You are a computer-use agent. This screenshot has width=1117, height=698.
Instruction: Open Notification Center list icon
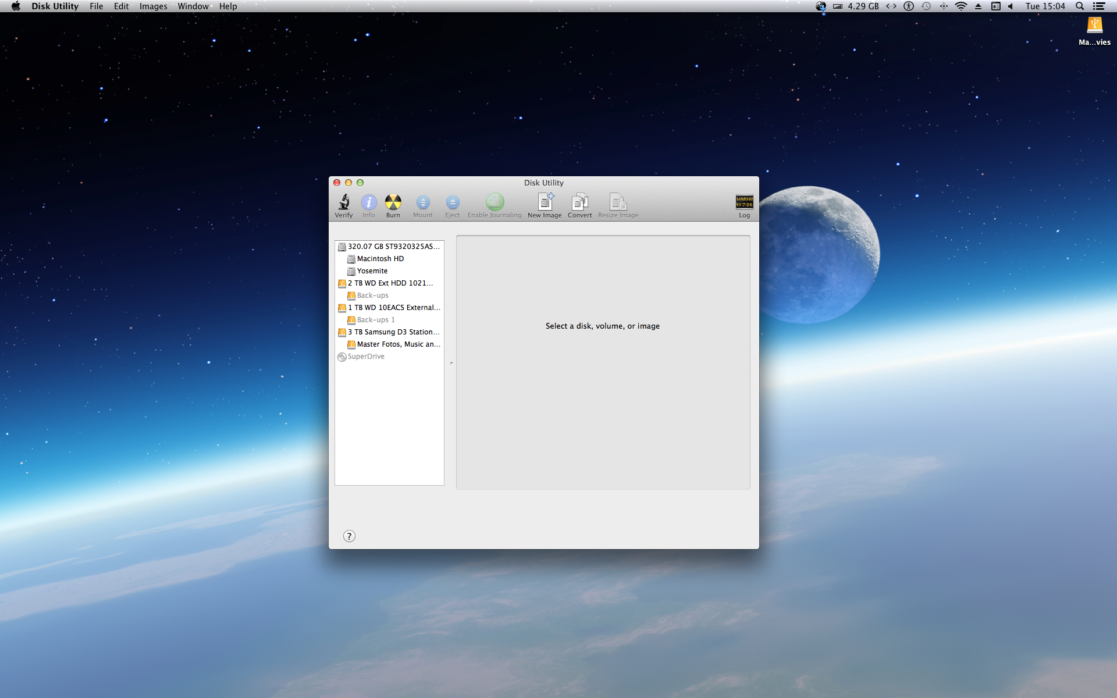(1099, 6)
